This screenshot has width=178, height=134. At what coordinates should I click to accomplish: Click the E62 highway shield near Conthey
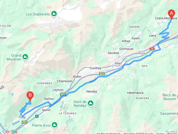click(x=102, y=74)
